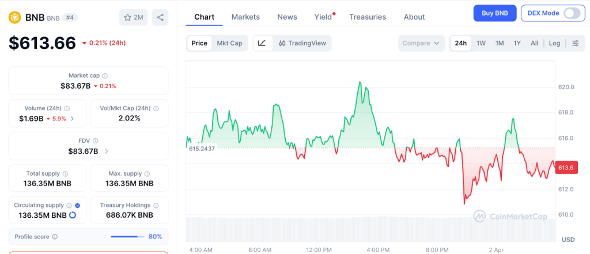
Task: Switch chart to Mkt Cap view
Action: (229, 43)
